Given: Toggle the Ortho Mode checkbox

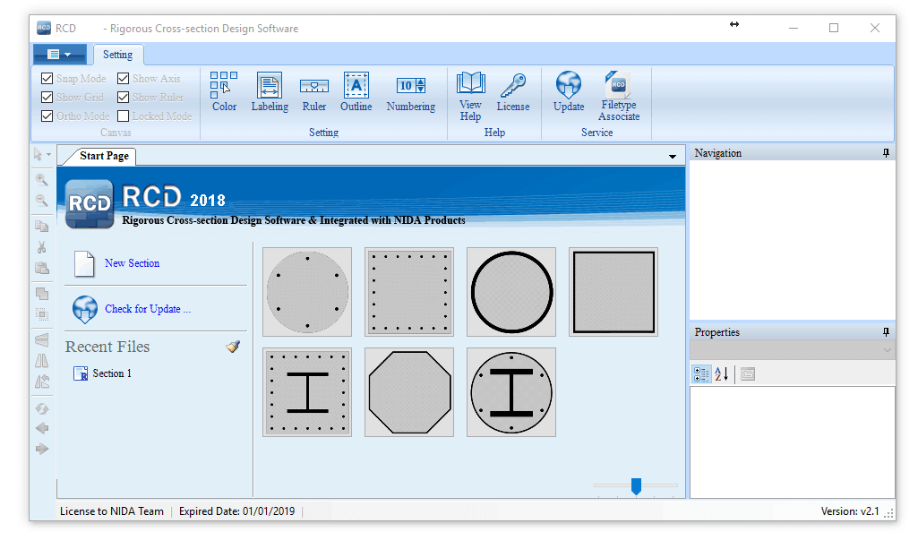Looking at the screenshot, I should pyautogui.click(x=47, y=116).
